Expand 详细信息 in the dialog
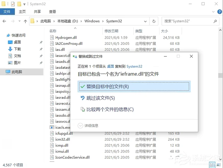 [x=88, y=126]
